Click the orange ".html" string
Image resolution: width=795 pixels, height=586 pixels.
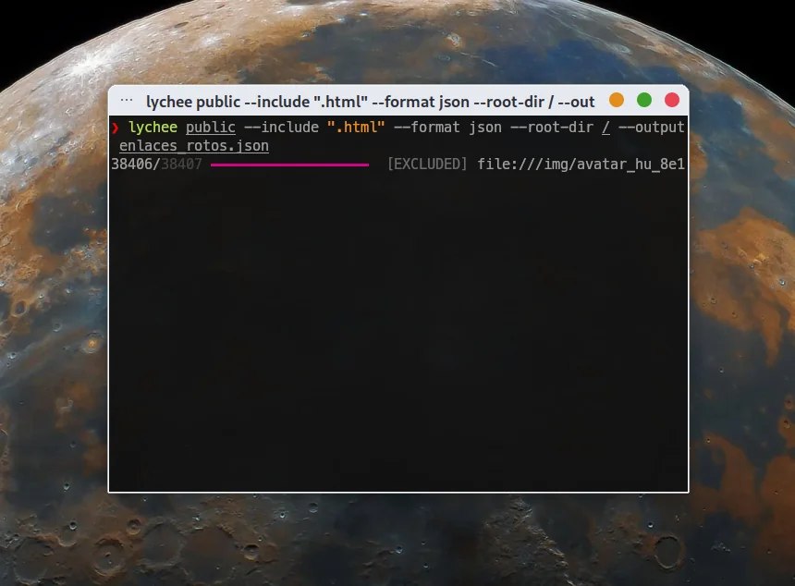[x=356, y=128]
